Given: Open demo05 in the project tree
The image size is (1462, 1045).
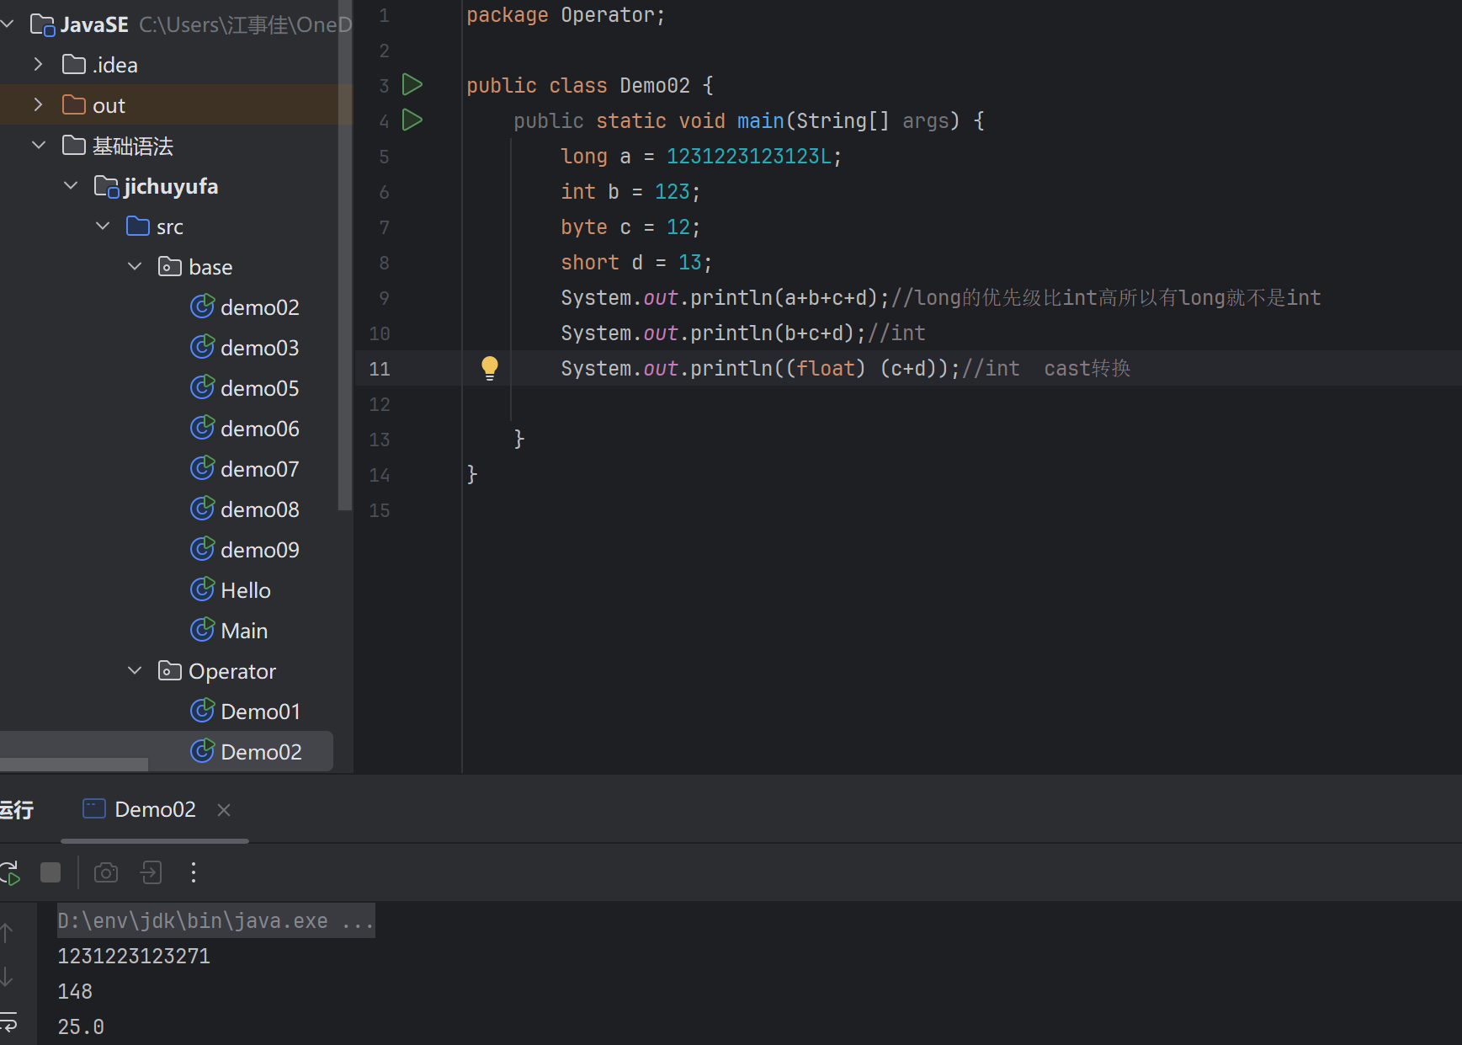Looking at the screenshot, I should [259, 388].
